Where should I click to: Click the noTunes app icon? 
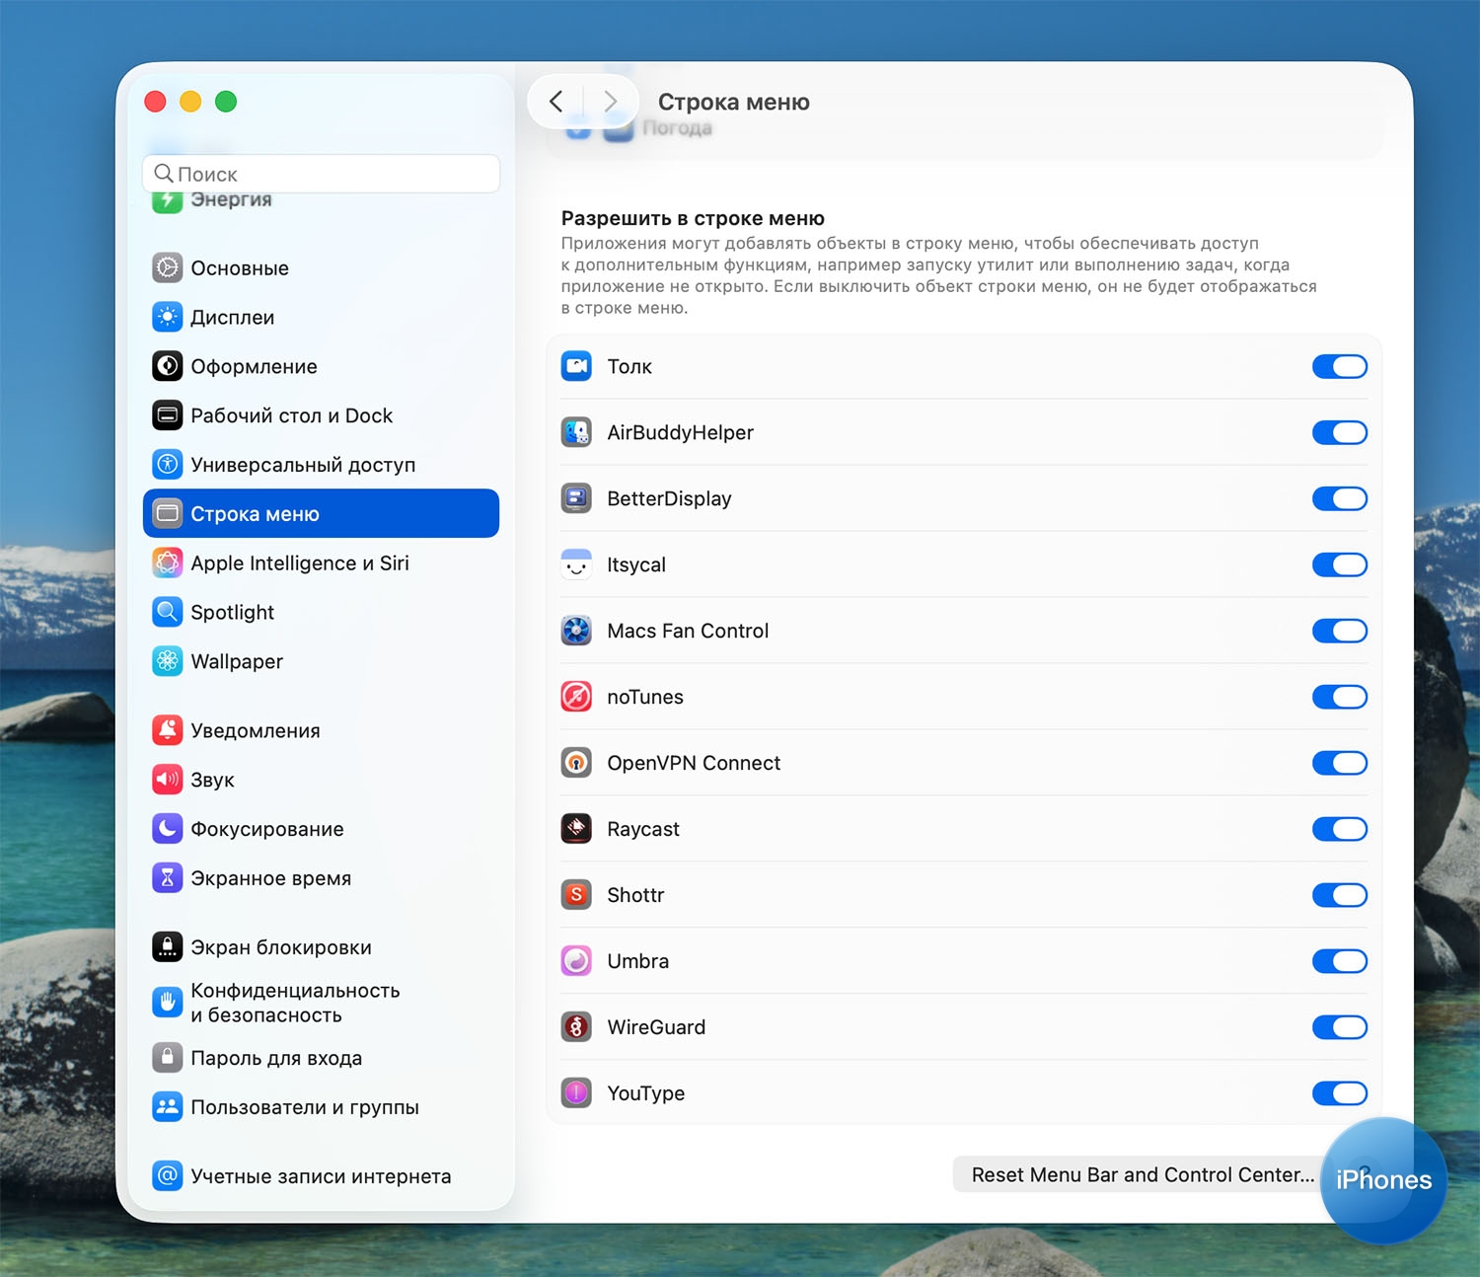pos(576,697)
